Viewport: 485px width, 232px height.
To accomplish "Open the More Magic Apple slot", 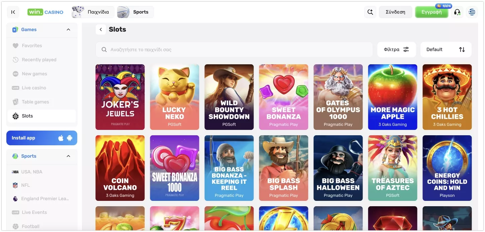I will [393, 97].
